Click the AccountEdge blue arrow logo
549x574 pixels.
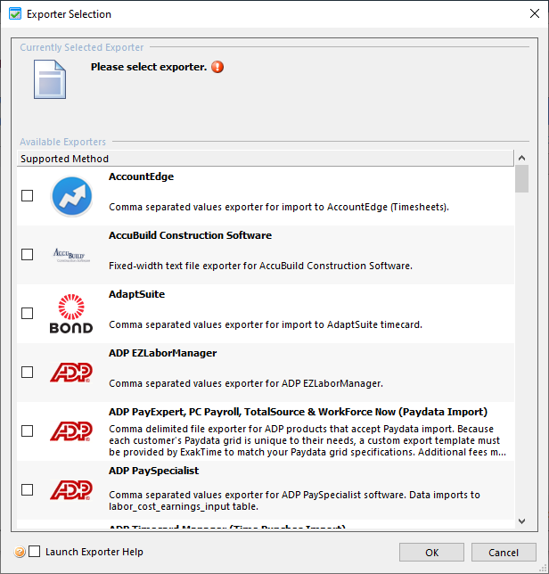point(71,197)
